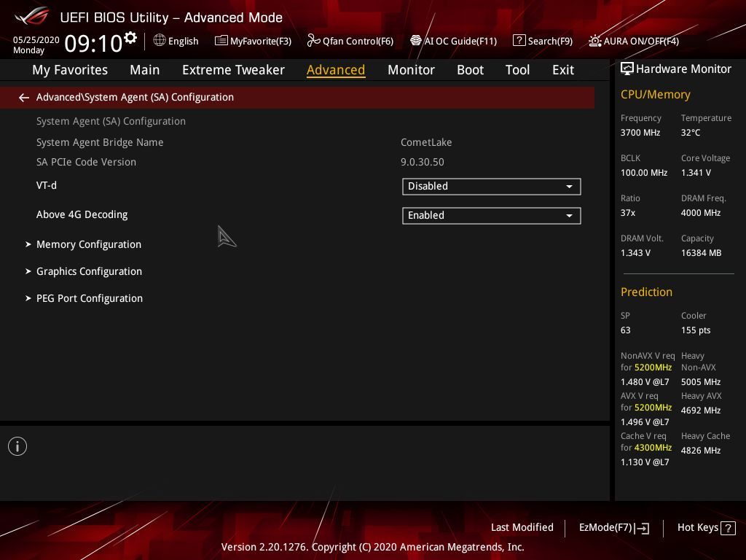Click the ROG logo icon
Viewport: 746px width, 560px height.
pyautogui.click(x=32, y=16)
